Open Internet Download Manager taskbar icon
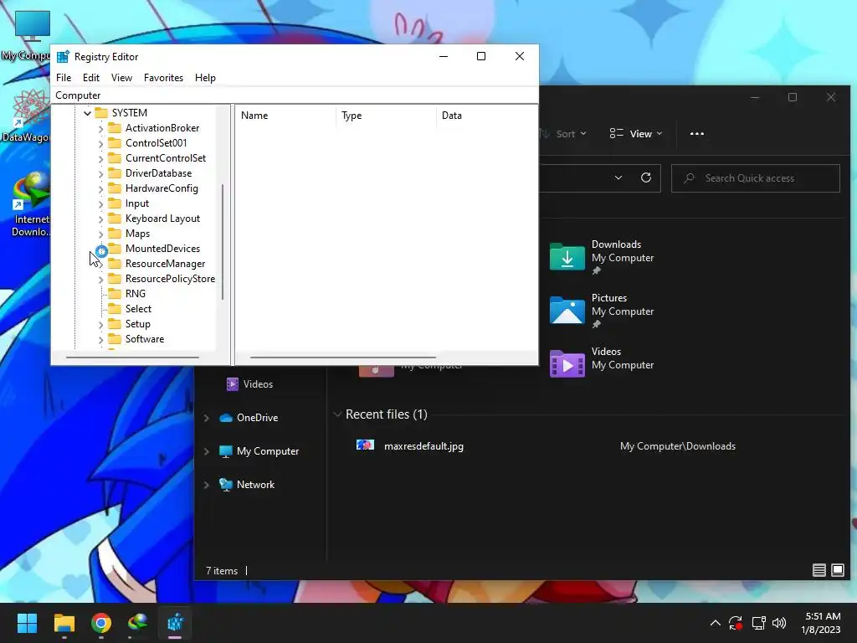This screenshot has height=643, width=857. click(x=138, y=623)
